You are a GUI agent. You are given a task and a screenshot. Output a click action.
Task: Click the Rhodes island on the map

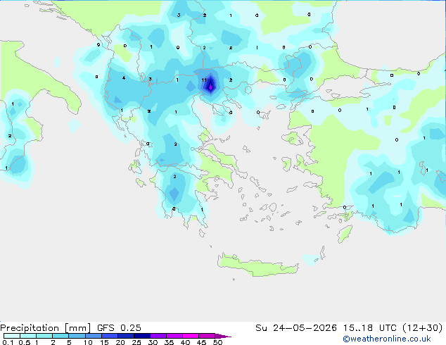click(345, 234)
